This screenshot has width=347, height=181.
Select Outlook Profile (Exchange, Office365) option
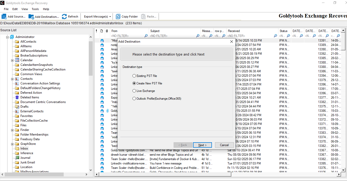pos(134,98)
